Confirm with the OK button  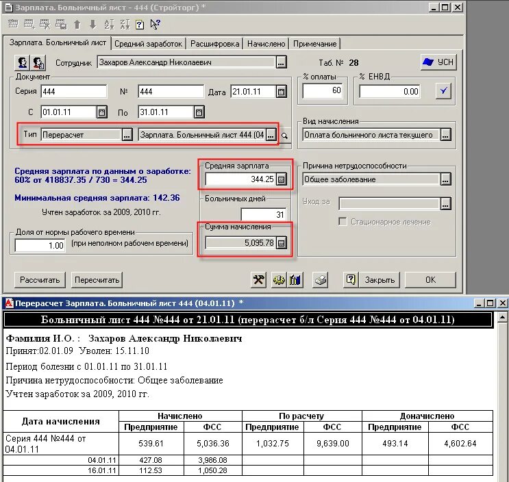click(430, 280)
